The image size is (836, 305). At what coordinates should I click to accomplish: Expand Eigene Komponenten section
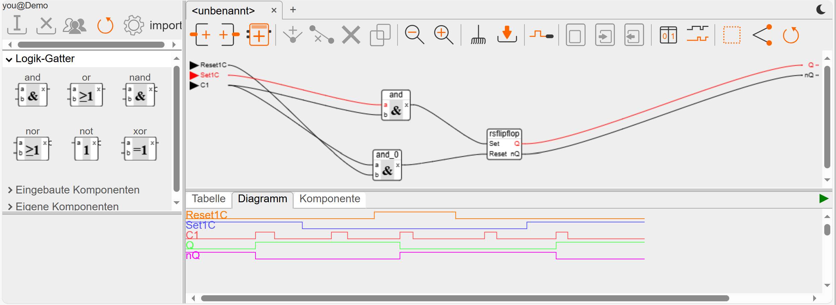[63, 206]
